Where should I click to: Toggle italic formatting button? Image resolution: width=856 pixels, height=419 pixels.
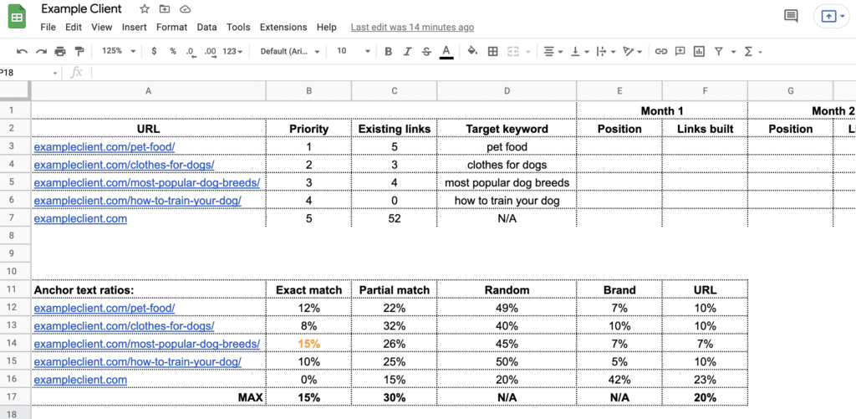[x=407, y=51]
